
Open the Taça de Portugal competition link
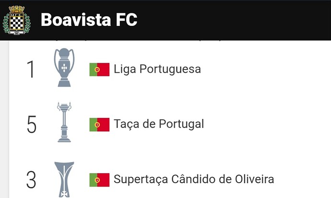(159, 124)
